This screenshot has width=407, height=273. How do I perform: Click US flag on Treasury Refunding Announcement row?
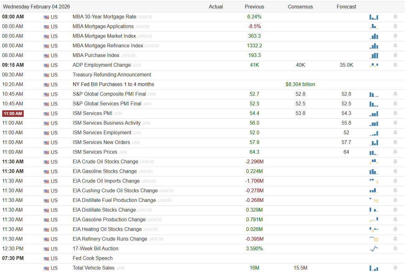(x=46, y=75)
